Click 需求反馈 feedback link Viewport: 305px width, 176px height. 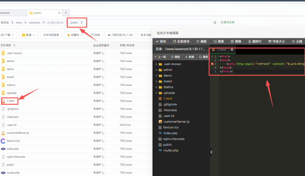[x=228, y=22]
